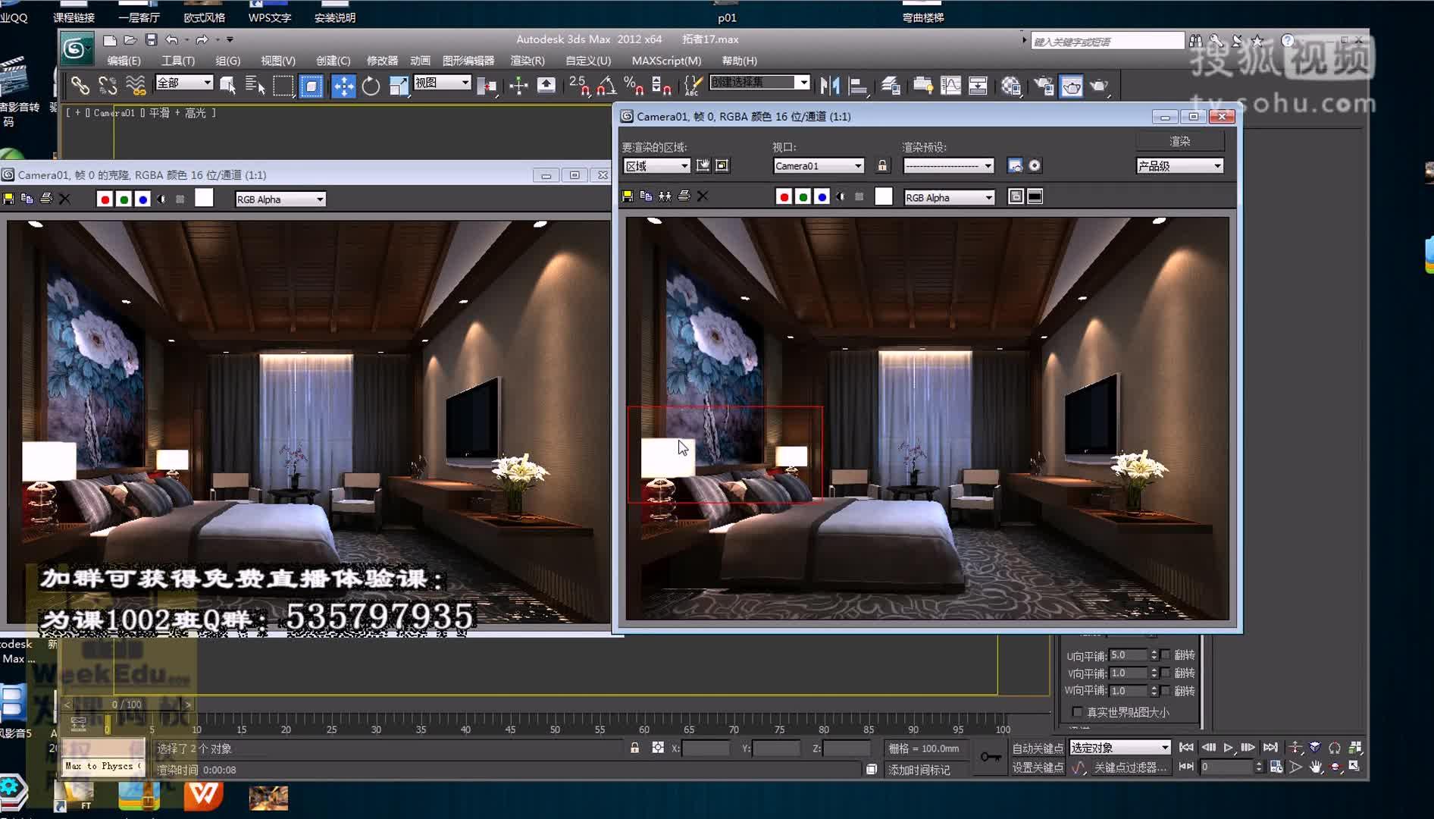Click Auto Region Selected icon
This screenshot has width=1434, height=819.
click(x=722, y=165)
